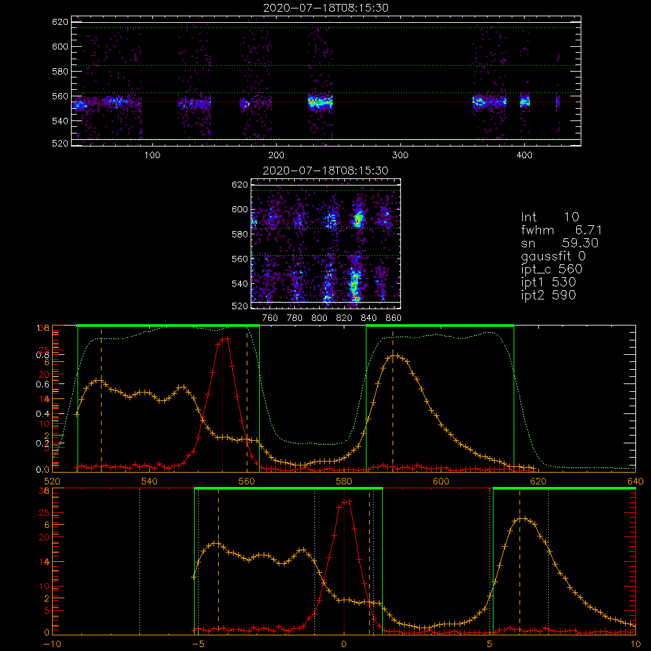Click the 100 tick label under the top image
Image resolution: width=651 pixels, height=651 pixels.
[x=152, y=156]
